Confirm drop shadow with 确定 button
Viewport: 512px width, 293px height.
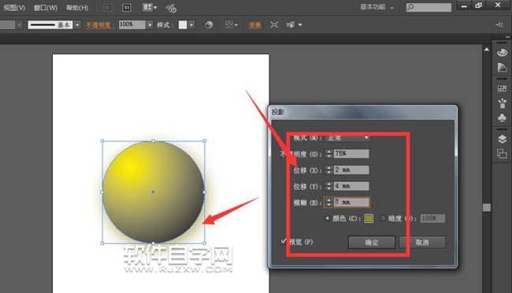[x=372, y=243]
